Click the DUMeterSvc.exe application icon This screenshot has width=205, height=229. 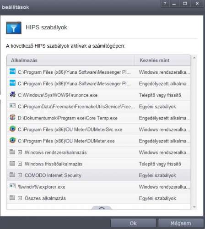(12, 129)
